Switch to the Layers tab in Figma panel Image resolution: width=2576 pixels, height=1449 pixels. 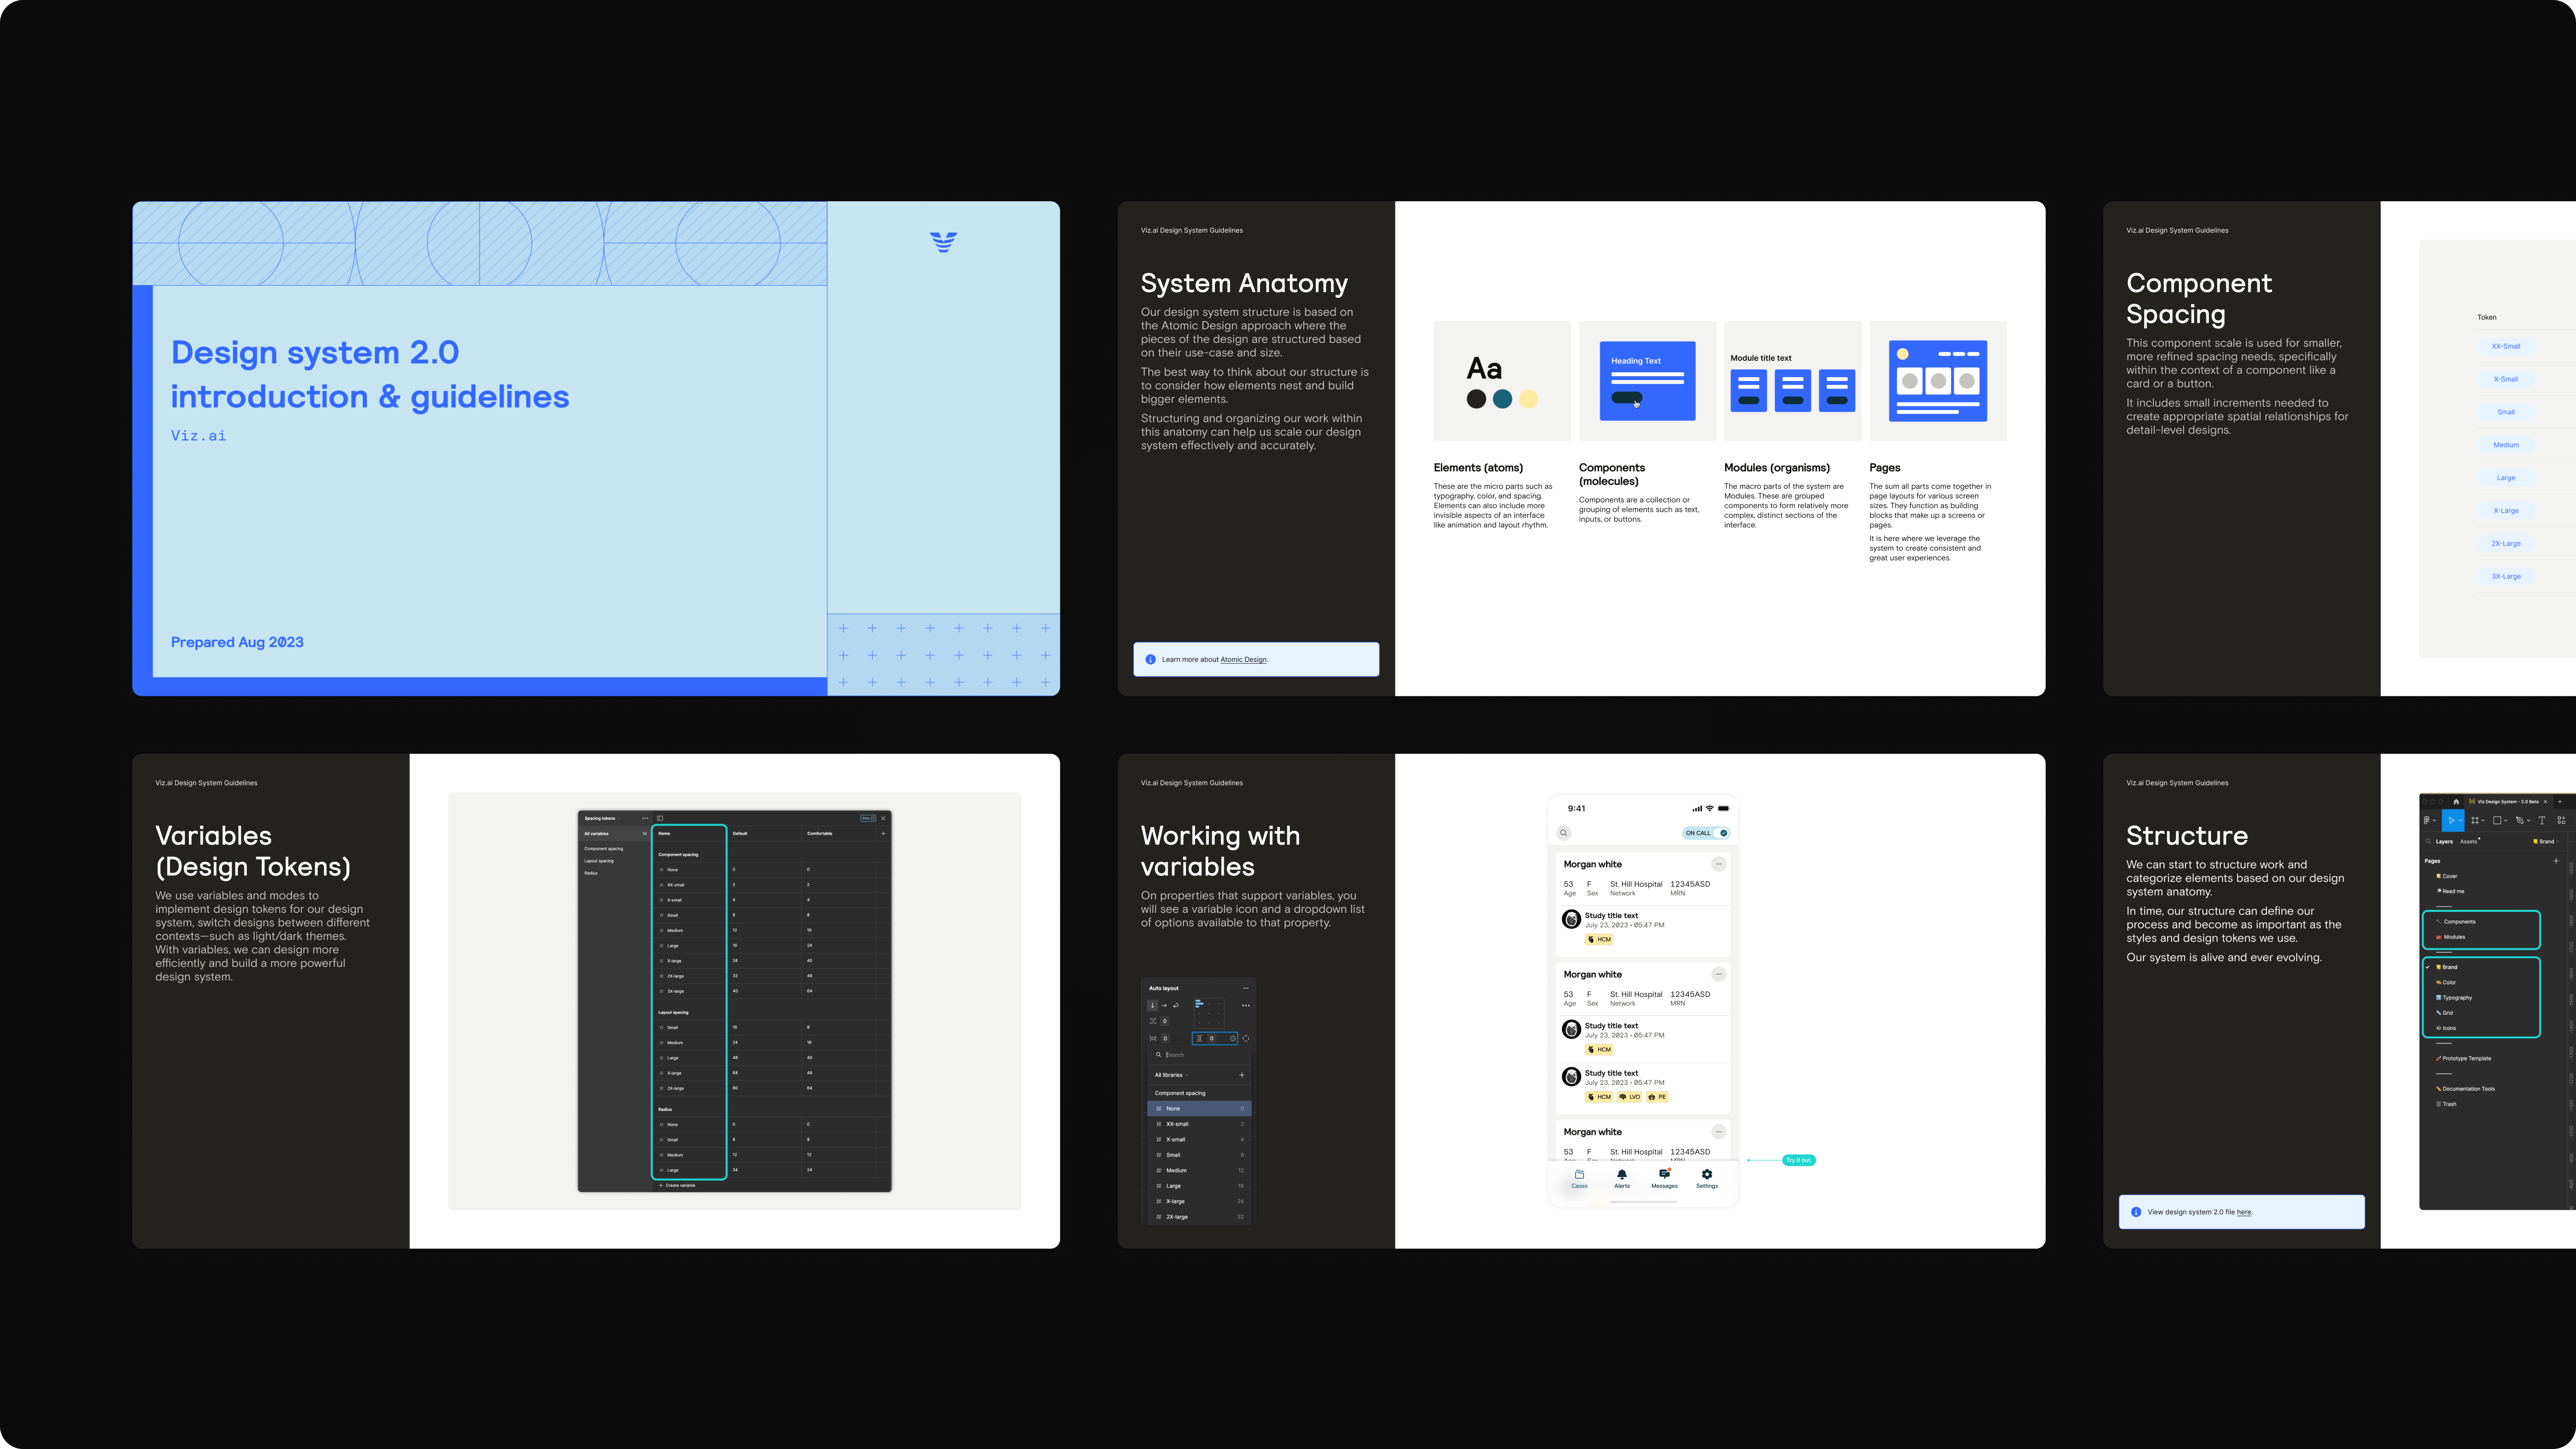[2444, 842]
